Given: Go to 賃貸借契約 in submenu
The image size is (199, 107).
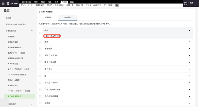Looking at the screenshot, I should click(40, 5).
